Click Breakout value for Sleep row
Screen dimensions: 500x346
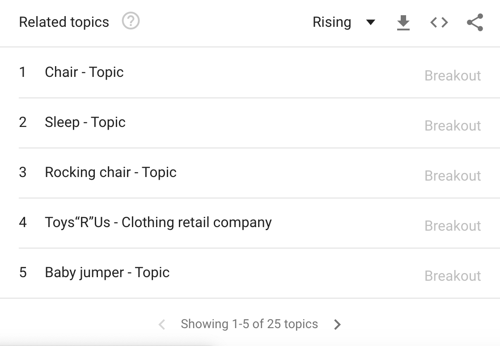point(453,126)
